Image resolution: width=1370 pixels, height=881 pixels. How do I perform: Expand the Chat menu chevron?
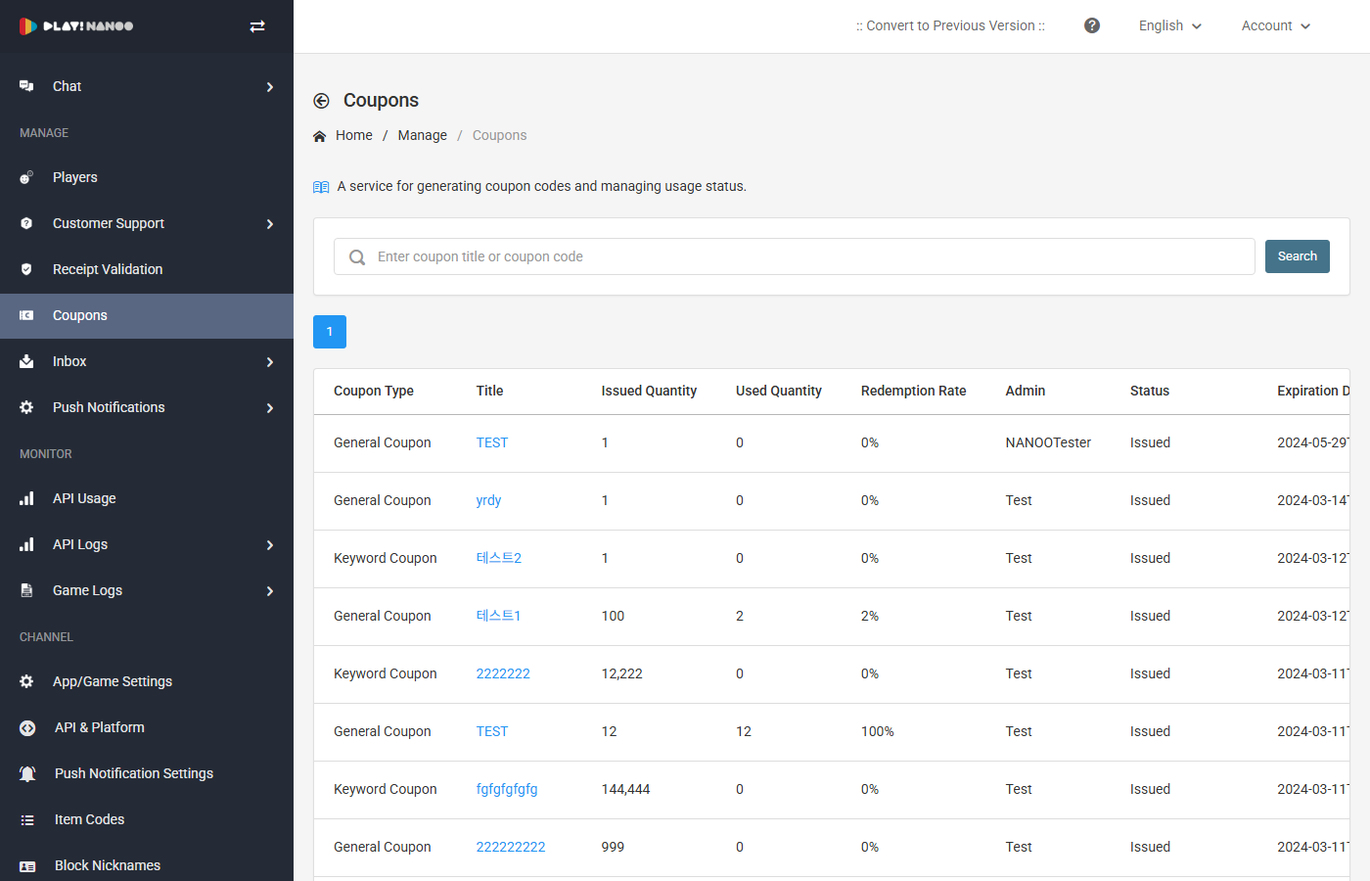click(x=270, y=87)
